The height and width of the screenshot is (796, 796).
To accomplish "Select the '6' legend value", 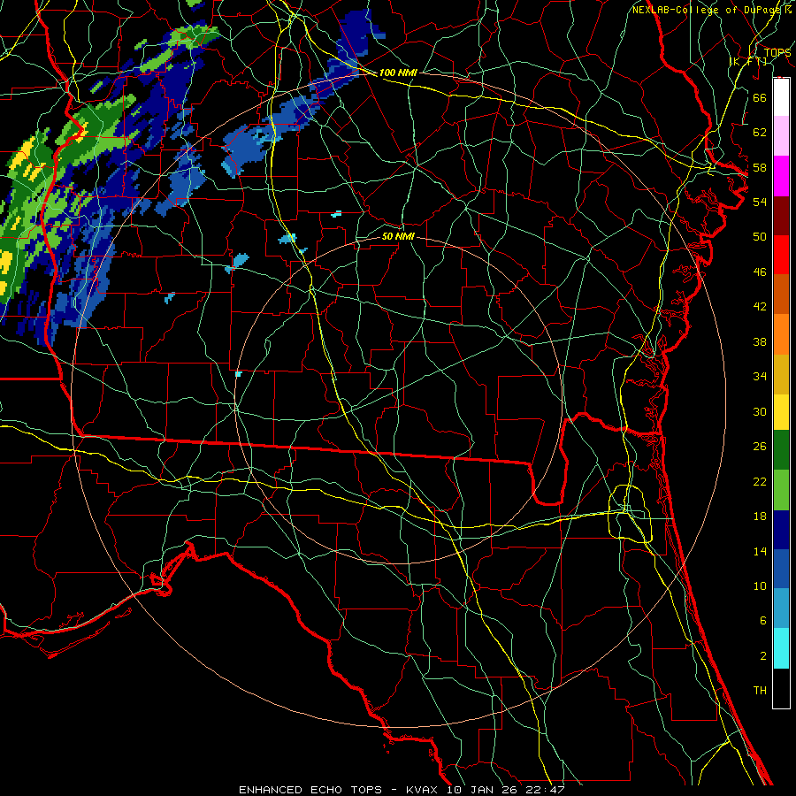I will tap(762, 621).
